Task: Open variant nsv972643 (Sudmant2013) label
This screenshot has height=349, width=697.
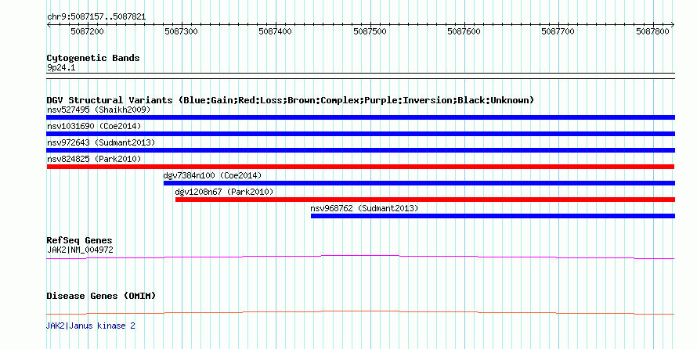Action: [x=101, y=142]
